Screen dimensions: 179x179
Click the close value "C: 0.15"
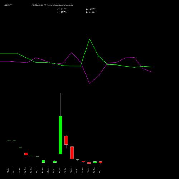(x=62, y=9)
